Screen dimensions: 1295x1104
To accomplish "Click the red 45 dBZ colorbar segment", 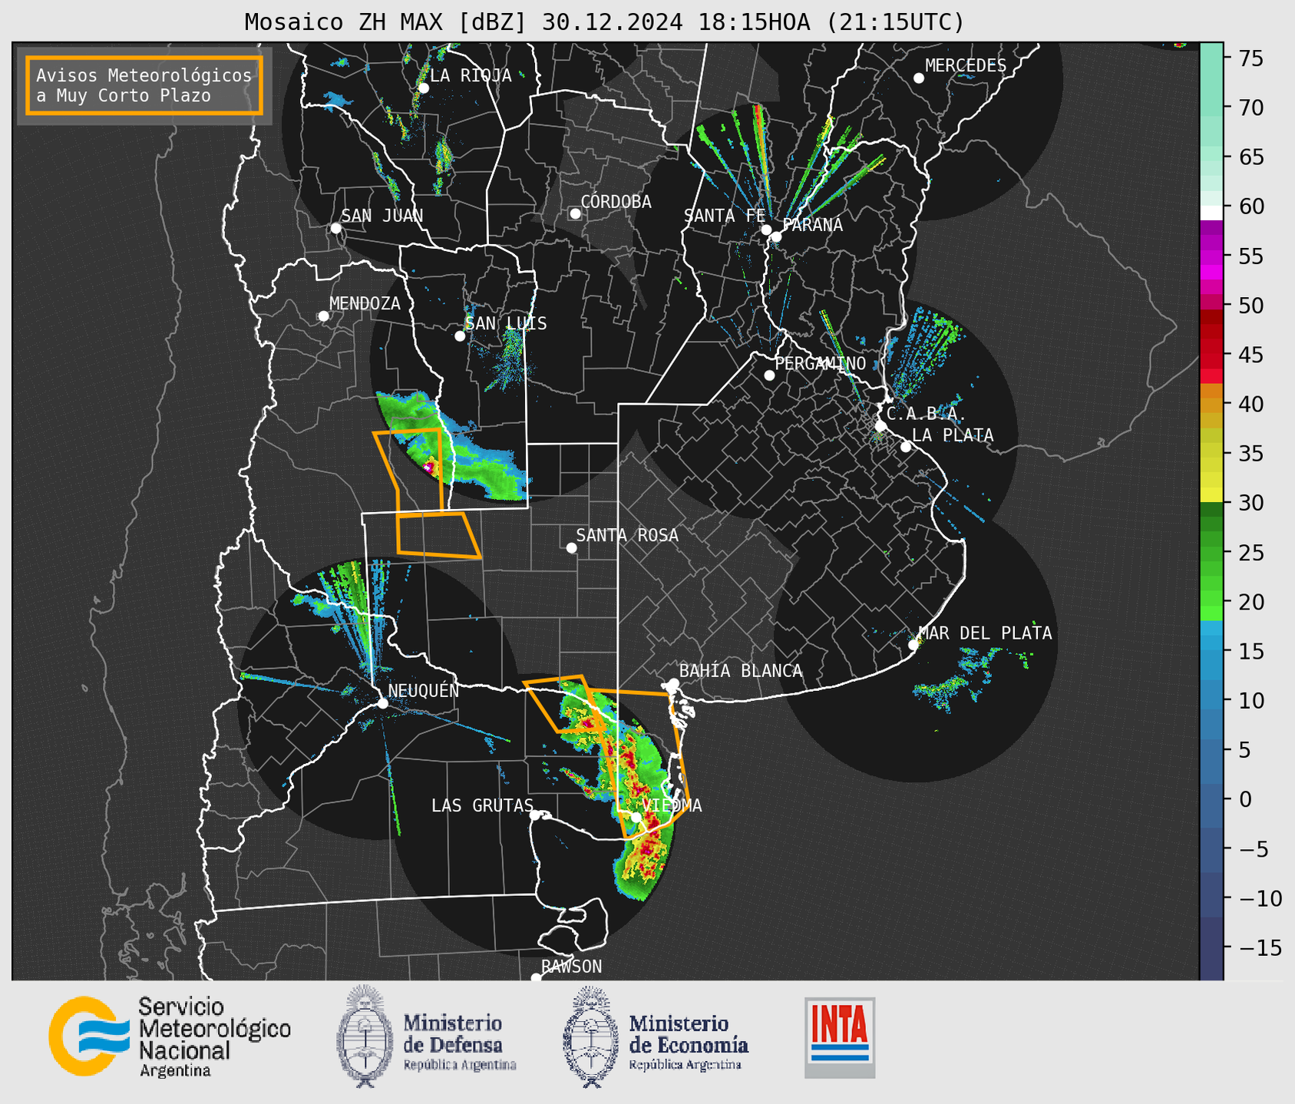I will pos(1211,355).
